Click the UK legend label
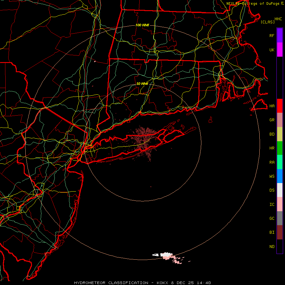Image resolution: width=285 pixels, height=285 pixels. 272,50
